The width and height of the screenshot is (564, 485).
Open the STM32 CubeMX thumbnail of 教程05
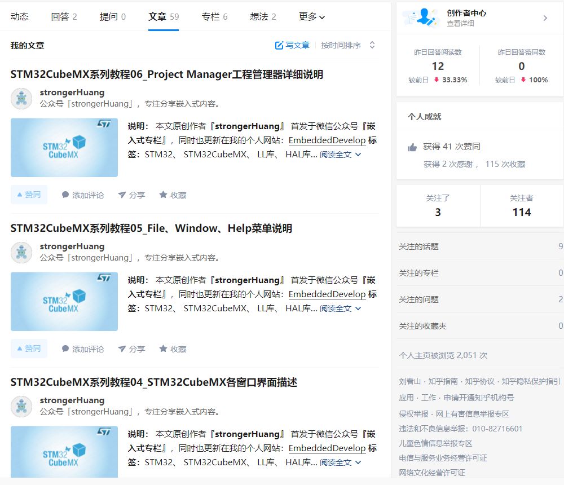(64, 302)
